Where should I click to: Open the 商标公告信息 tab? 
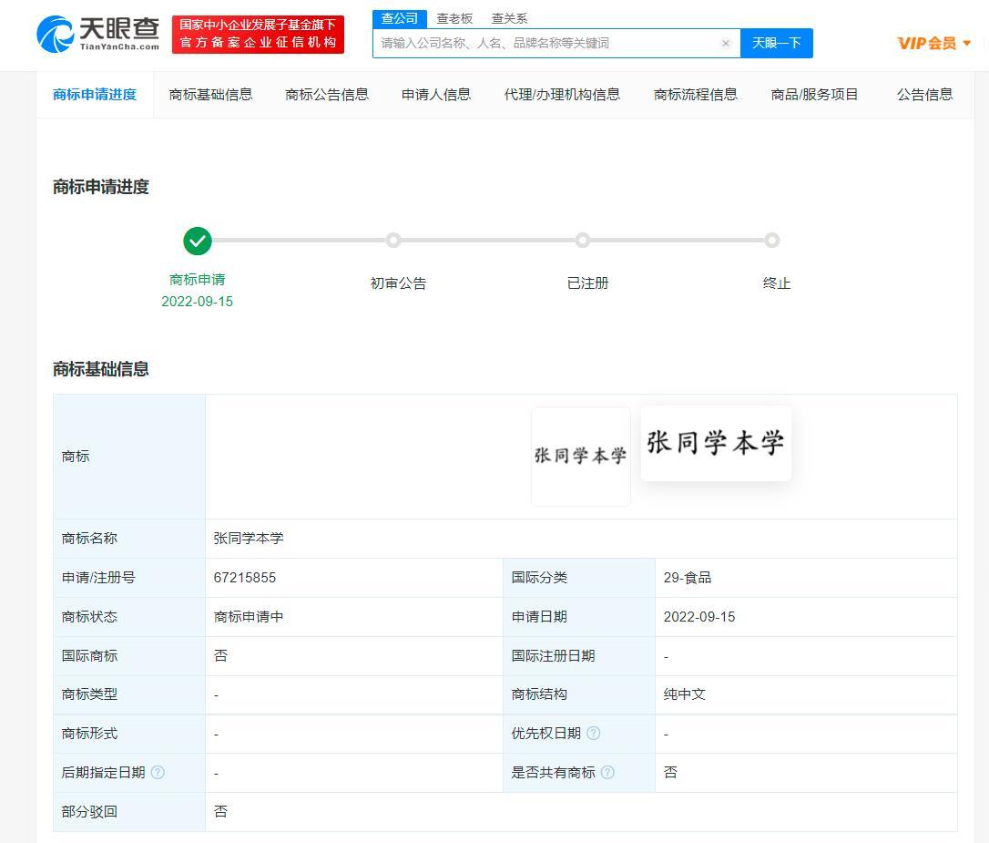click(327, 95)
